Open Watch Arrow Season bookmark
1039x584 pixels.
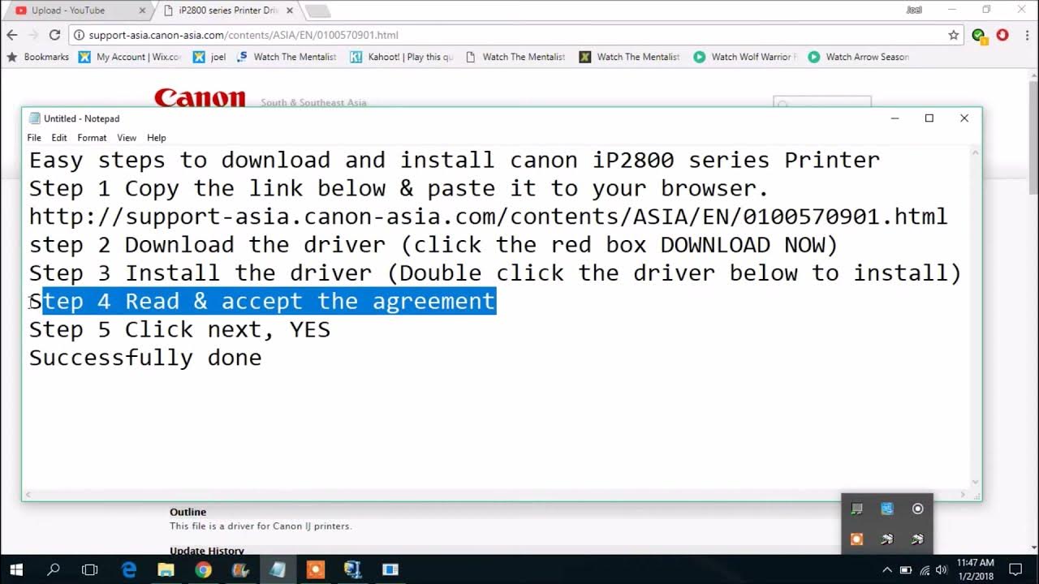(x=859, y=57)
